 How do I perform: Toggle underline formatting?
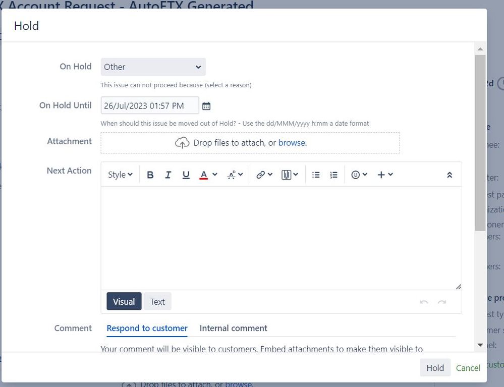186,175
